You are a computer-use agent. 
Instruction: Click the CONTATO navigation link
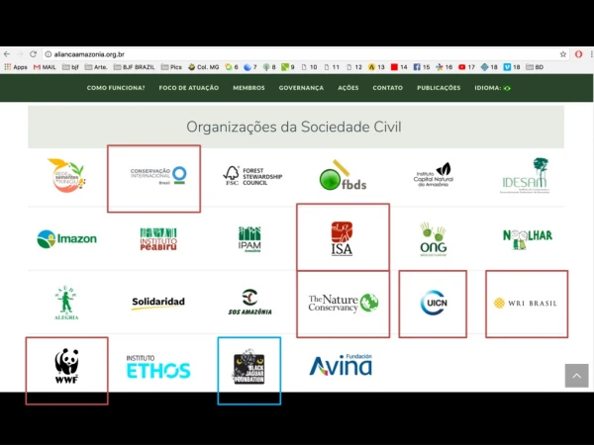(387, 88)
